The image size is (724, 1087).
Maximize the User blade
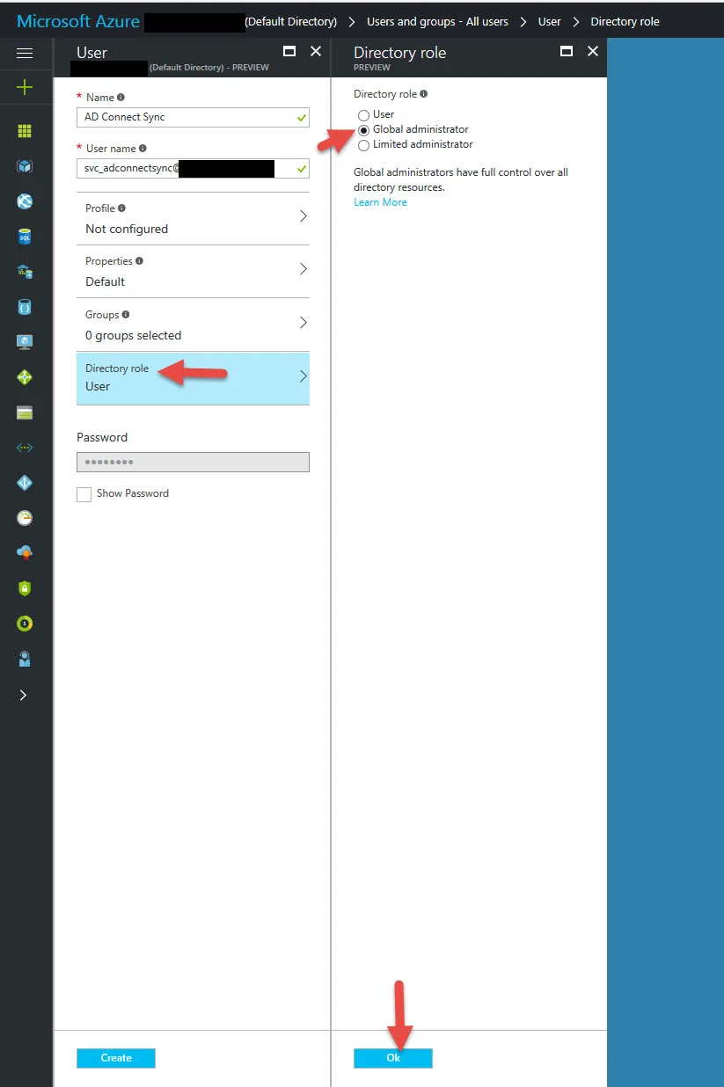(289, 51)
